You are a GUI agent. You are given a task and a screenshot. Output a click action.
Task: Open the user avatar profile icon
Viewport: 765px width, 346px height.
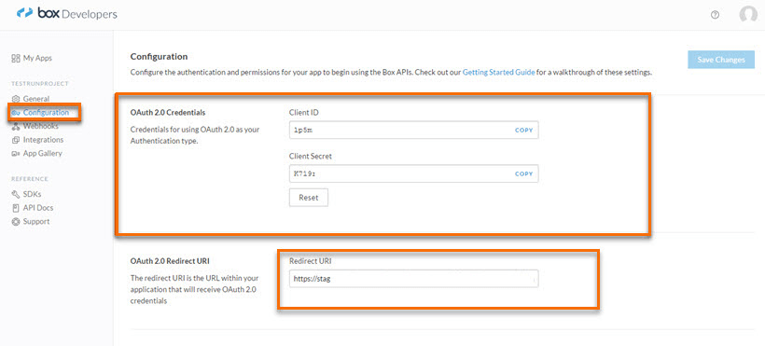[x=748, y=15]
